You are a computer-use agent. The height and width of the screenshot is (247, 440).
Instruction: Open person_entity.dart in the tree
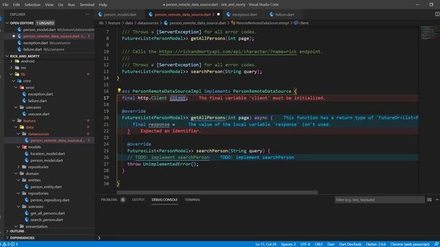46,187
